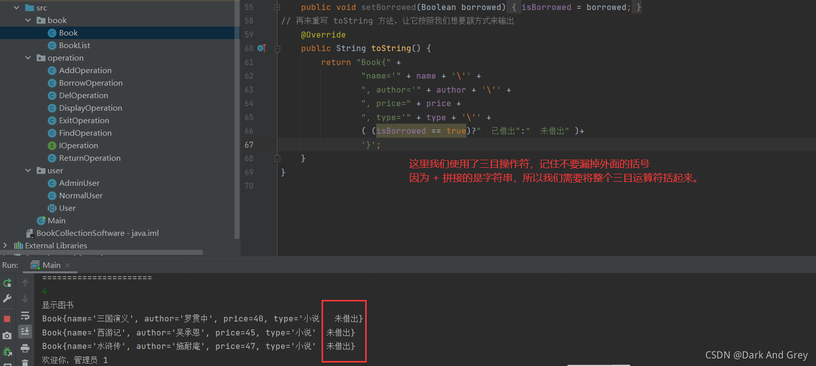Select AdminUser class

point(79,183)
